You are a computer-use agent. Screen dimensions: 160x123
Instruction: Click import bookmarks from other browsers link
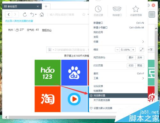click(x=19, y=21)
